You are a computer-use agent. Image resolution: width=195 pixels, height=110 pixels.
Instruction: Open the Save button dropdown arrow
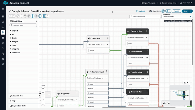click(191, 11)
